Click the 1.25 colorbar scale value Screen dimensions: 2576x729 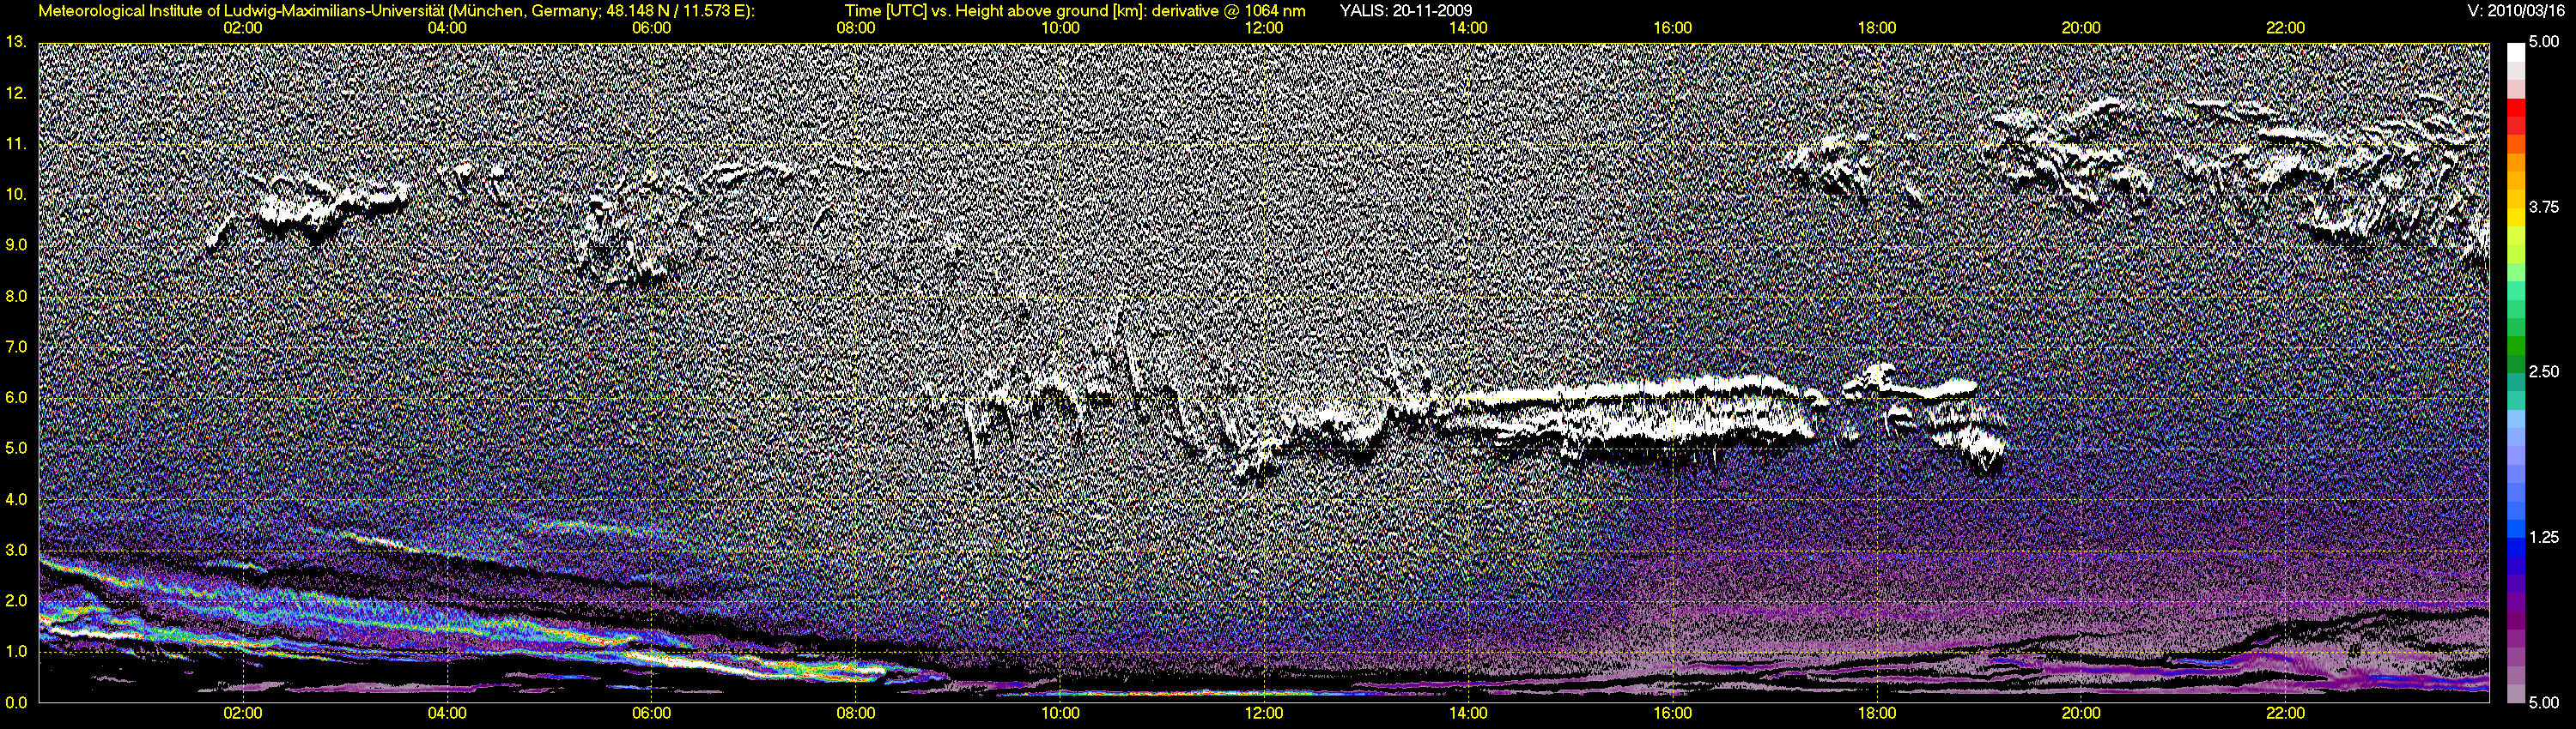(2543, 537)
